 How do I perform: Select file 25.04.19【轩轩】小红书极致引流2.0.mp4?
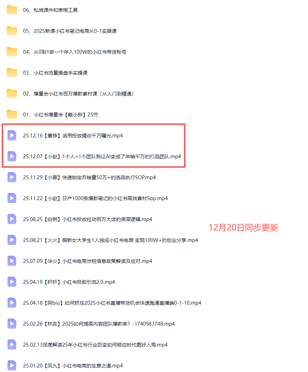pyautogui.click(x=69, y=282)
